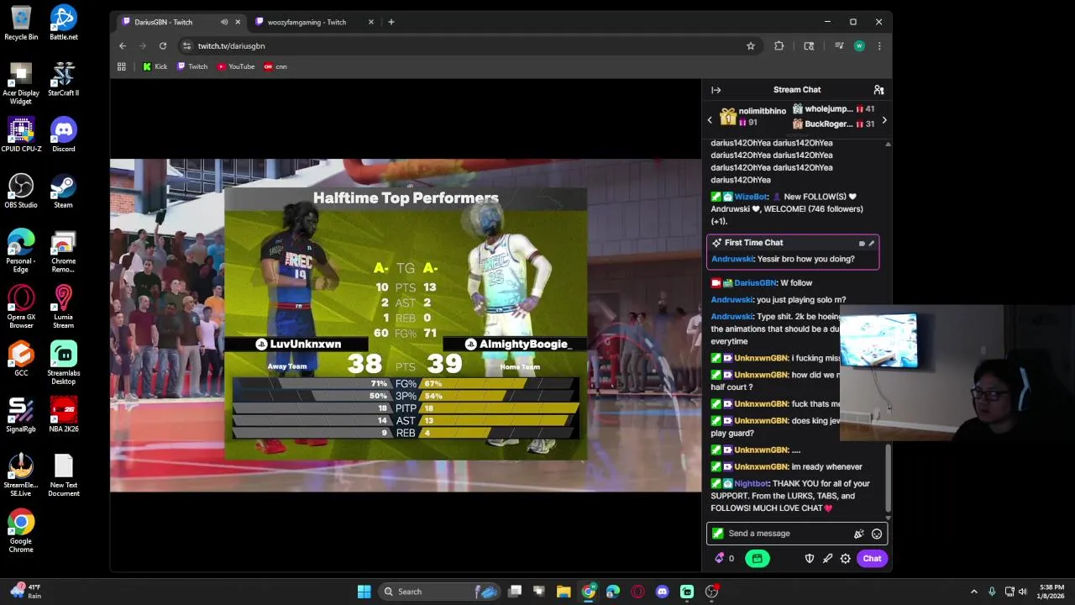Select the Battle.net desktop icon
This screenshot has width=1075, height=605.
click(x=63, y=23)
